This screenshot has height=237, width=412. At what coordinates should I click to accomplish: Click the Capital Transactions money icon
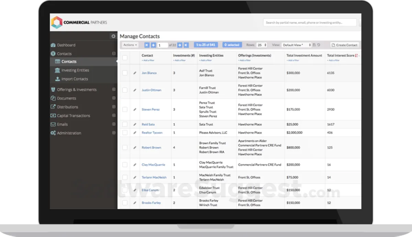(x=53, y=116)
